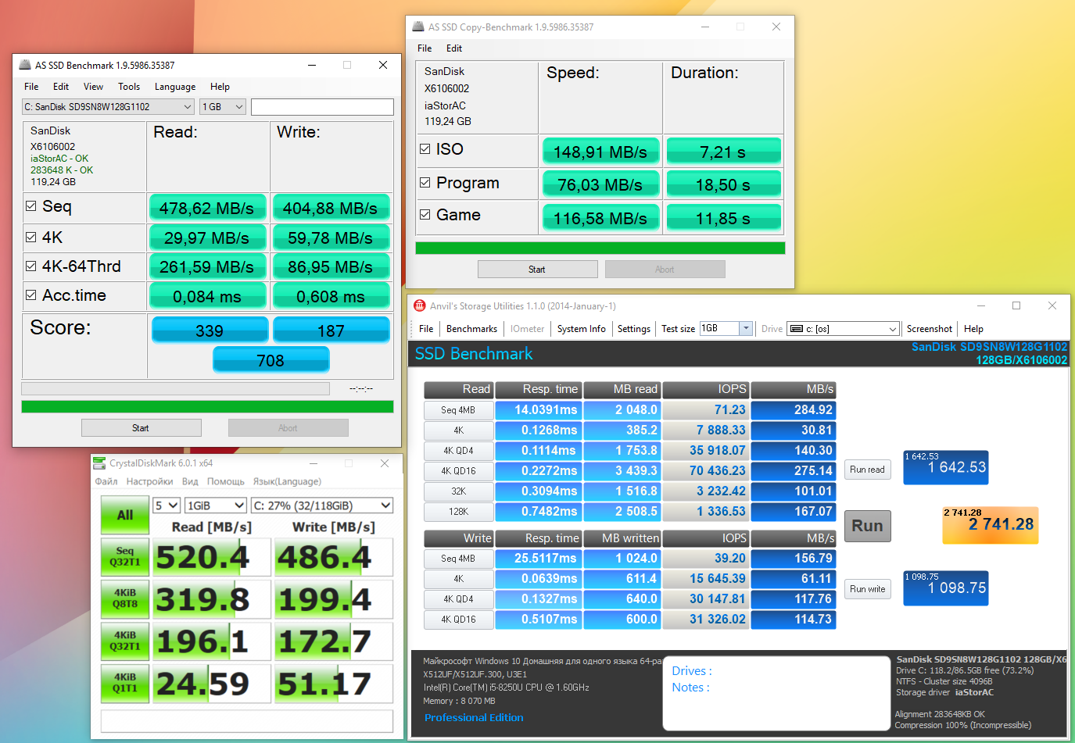Open the Помощь menu in CrystalDiskMark
The image size is (1075, 743).
[226, 482]
